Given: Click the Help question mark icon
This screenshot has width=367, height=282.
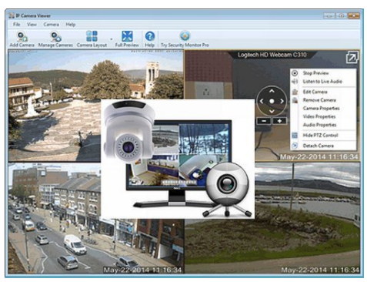Looking at the screenshot, I should tap(150, 36).
